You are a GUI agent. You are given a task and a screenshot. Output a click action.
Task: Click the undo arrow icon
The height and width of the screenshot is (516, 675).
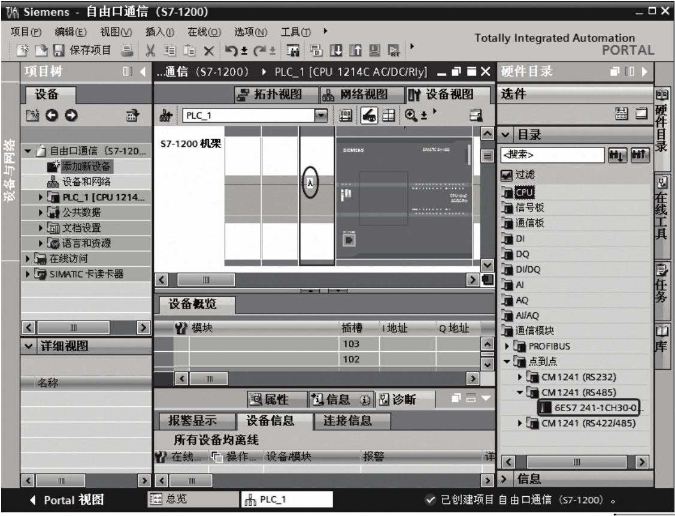tap(231, 51)
